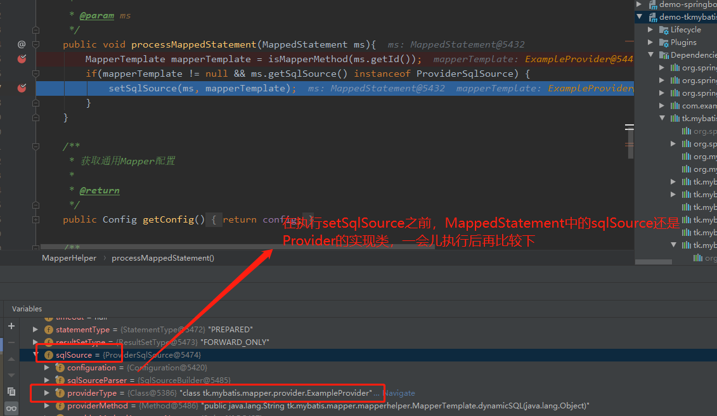Click the @param Javadoc tag
This screenshot has height=416, width=717.
pyautogui.click(x=96, y=16)
